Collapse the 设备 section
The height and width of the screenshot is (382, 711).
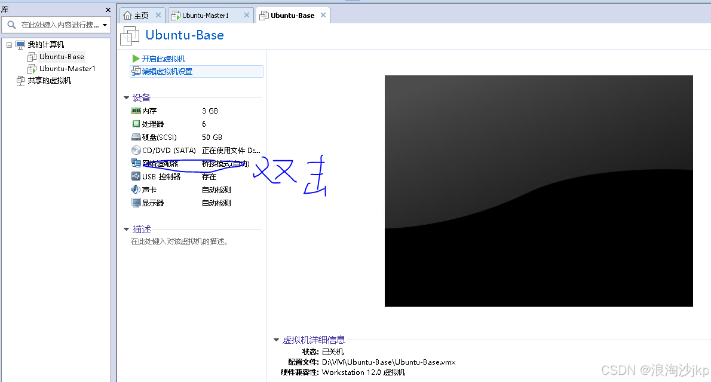127,97
